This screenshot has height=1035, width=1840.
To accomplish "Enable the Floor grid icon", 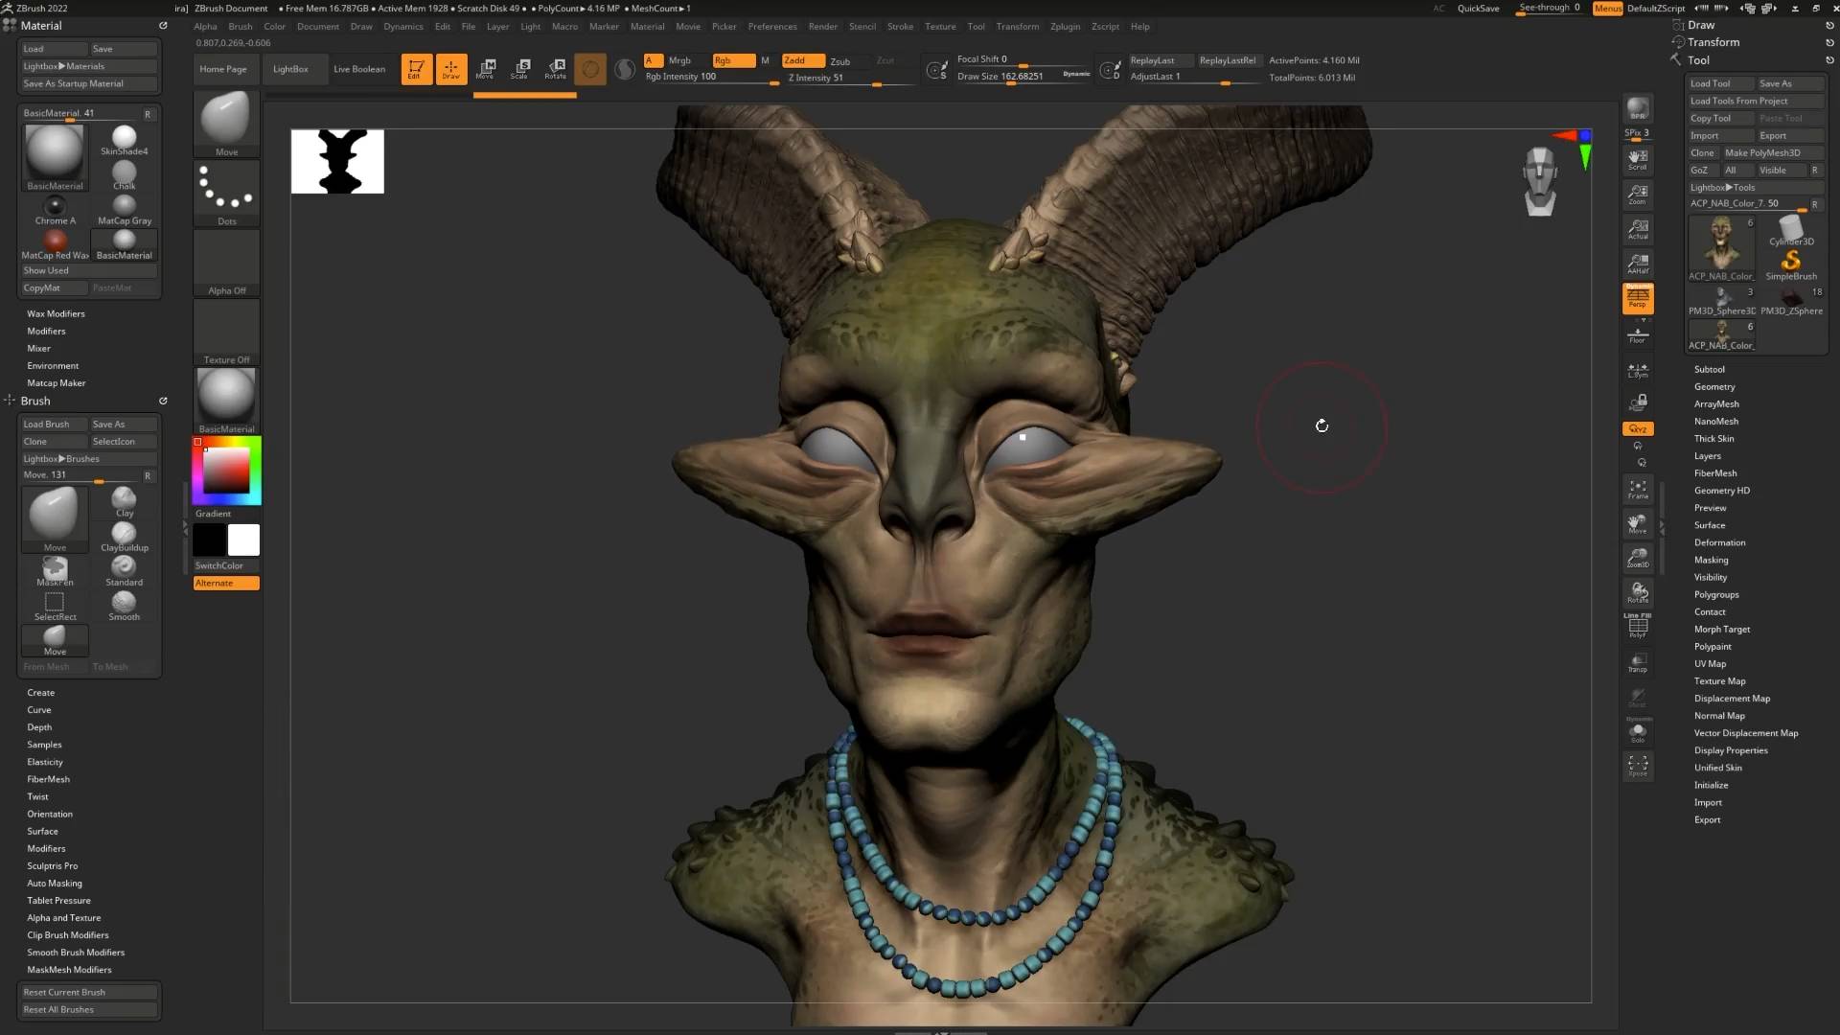I will click(x=1638, y=334).
